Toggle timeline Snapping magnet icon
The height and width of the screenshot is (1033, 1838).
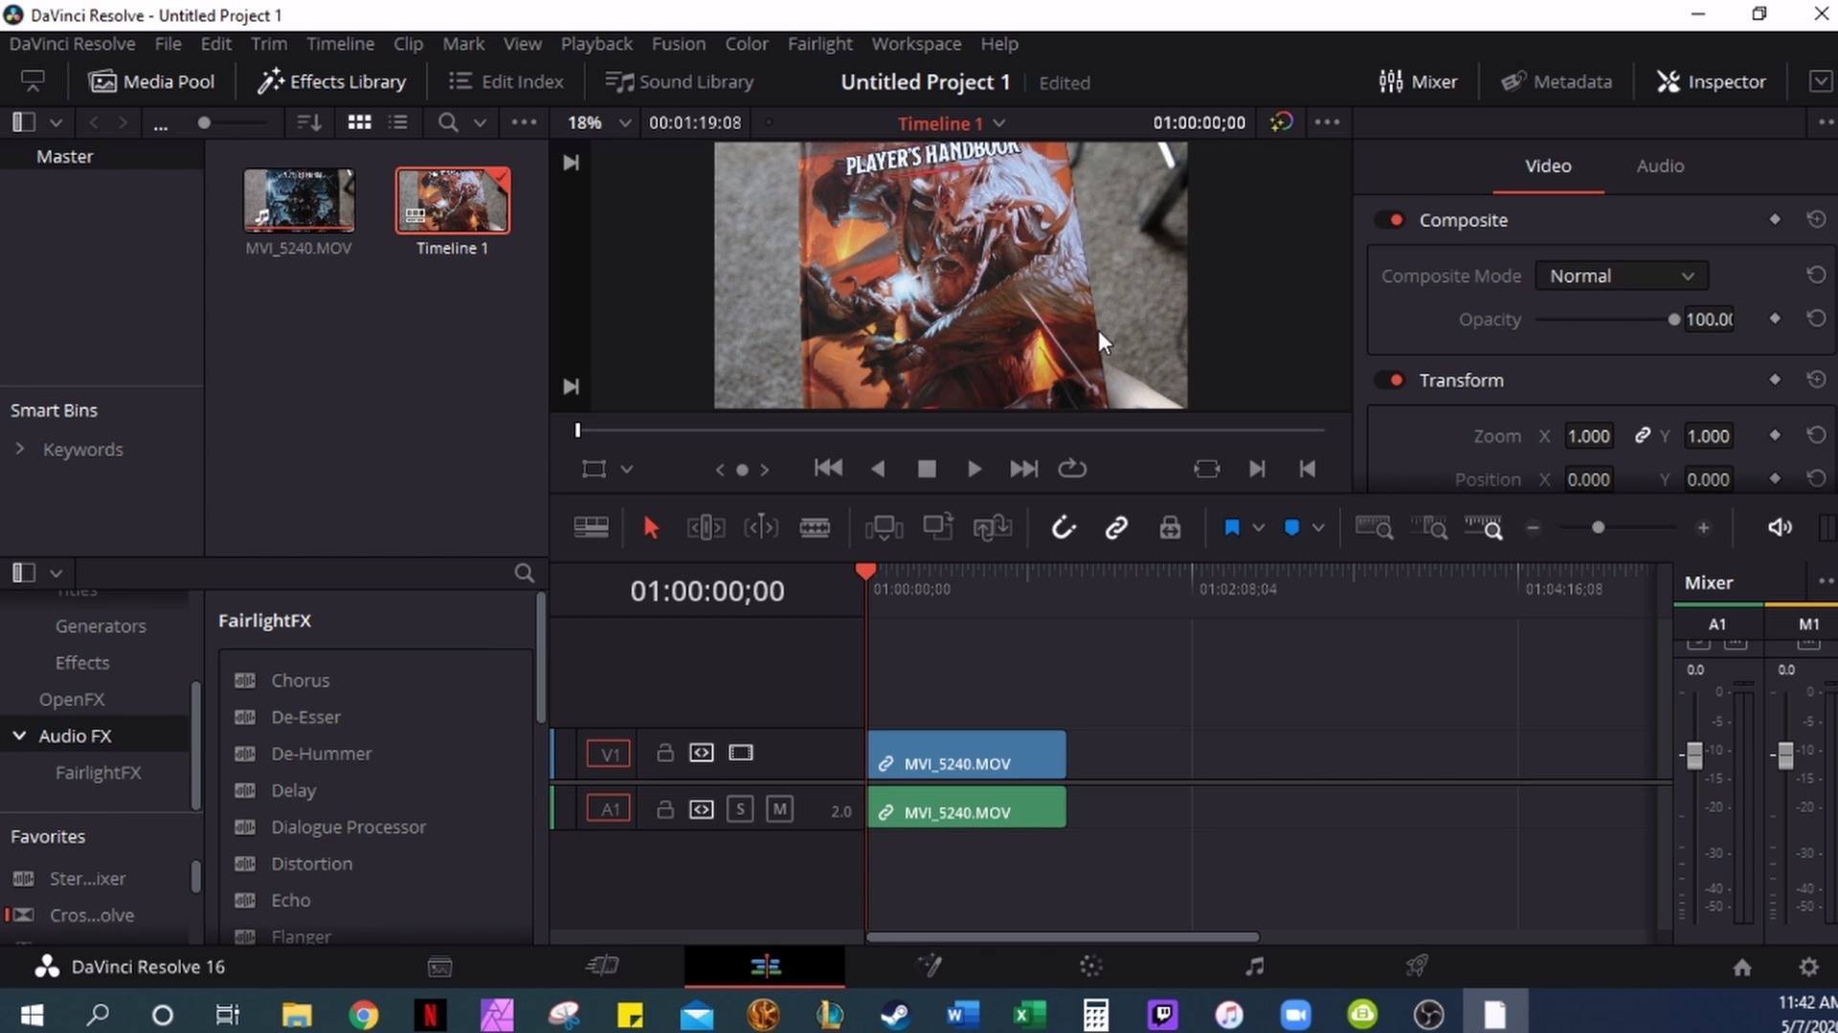click(1064, 528)
